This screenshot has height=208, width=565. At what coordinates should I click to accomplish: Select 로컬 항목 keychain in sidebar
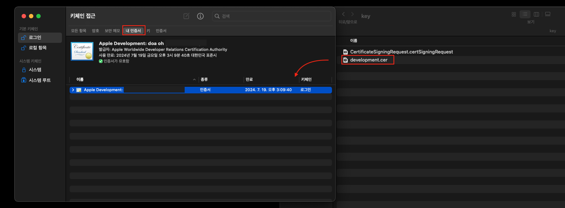click(x=40, y=48)
